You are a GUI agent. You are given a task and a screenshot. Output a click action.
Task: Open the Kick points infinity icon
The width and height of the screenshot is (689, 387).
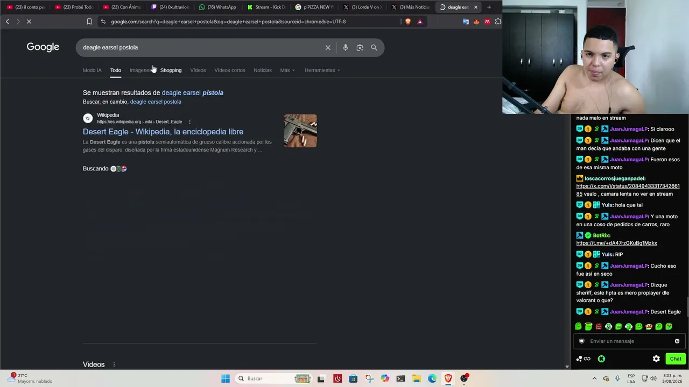tap(583, 359)
